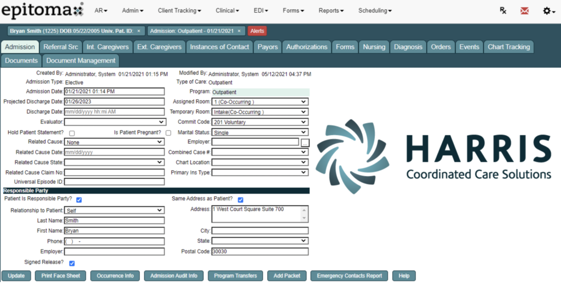Click the Admission Date field
Screen dimensions: 561x284
(x=114, y=91)
